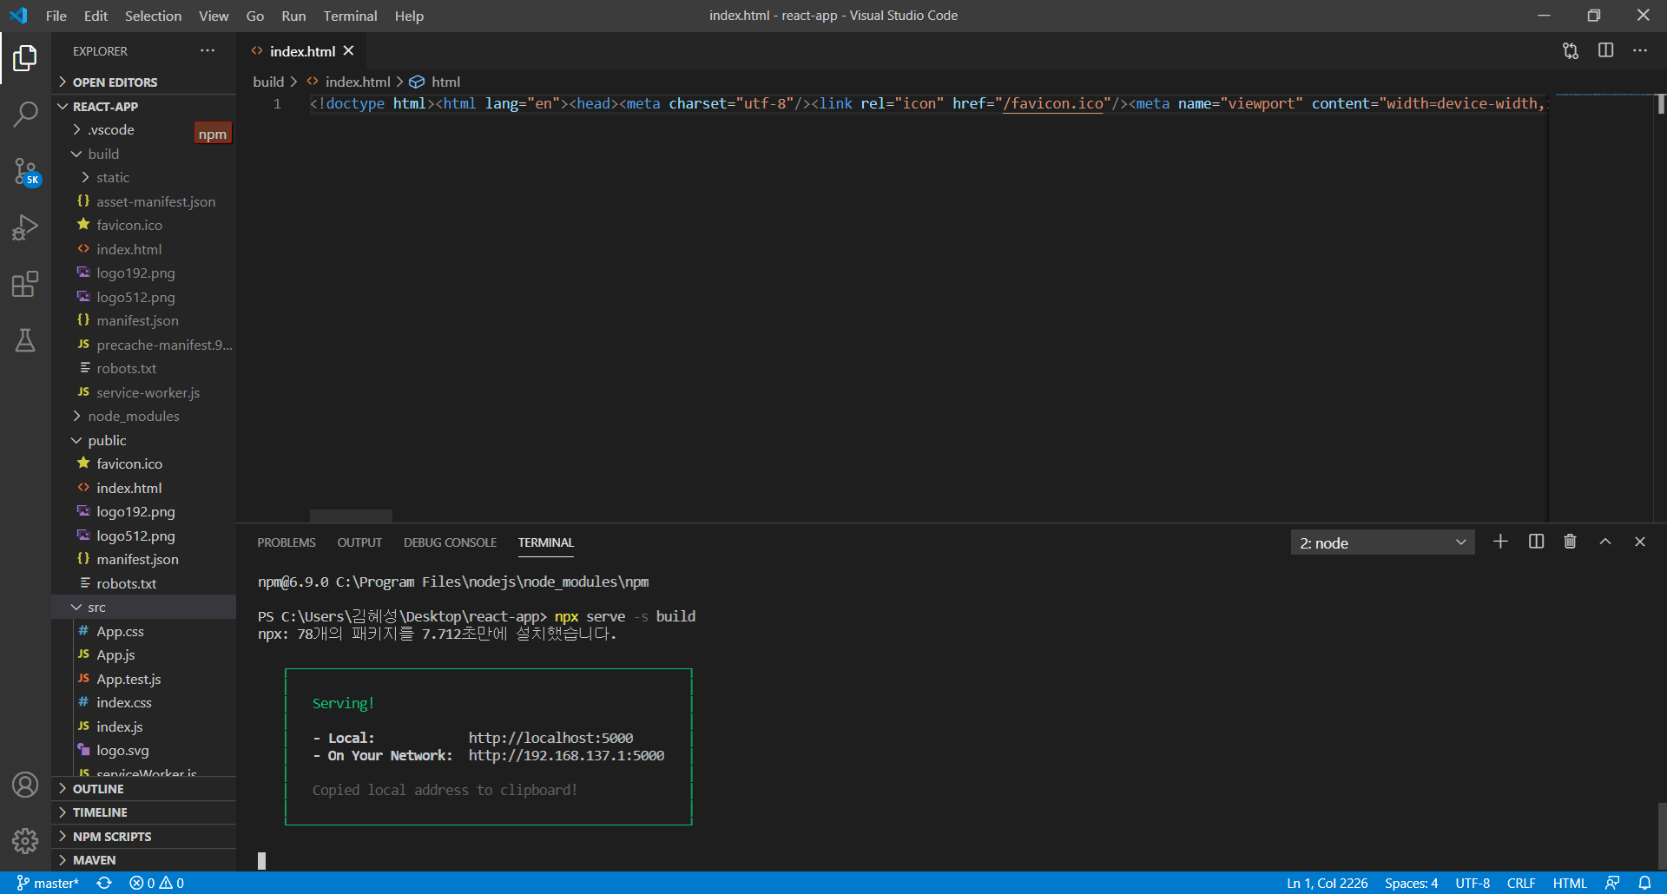Viewport: 1667px width, 894px height.
Task: Maximize the panel with up chevron
Action: (x=1605, y=542)
